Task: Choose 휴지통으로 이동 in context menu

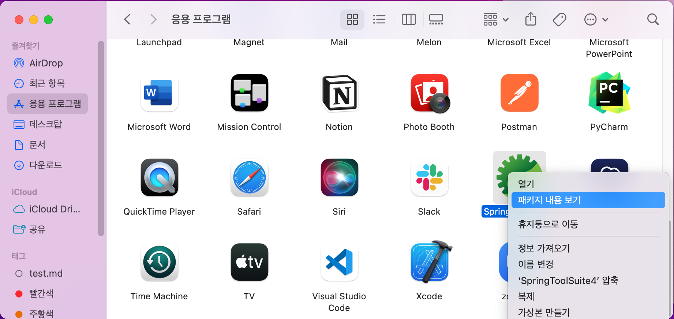Action: pos(588,224)
